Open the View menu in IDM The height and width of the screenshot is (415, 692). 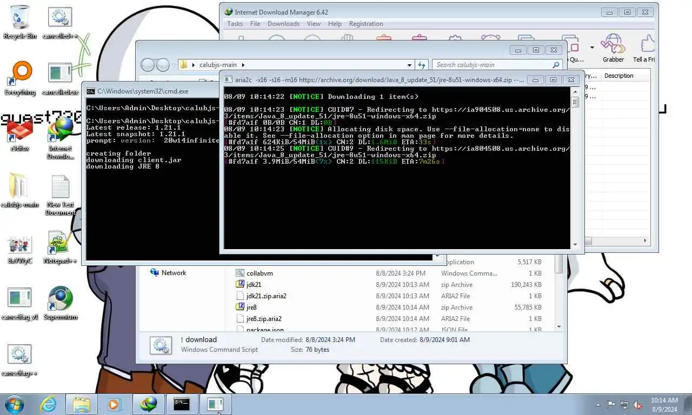pyautogui.click(x=314, y=24)
